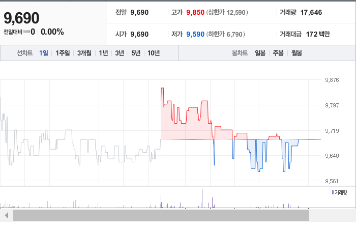Click the 9,640 axis label

pos(332,156)
